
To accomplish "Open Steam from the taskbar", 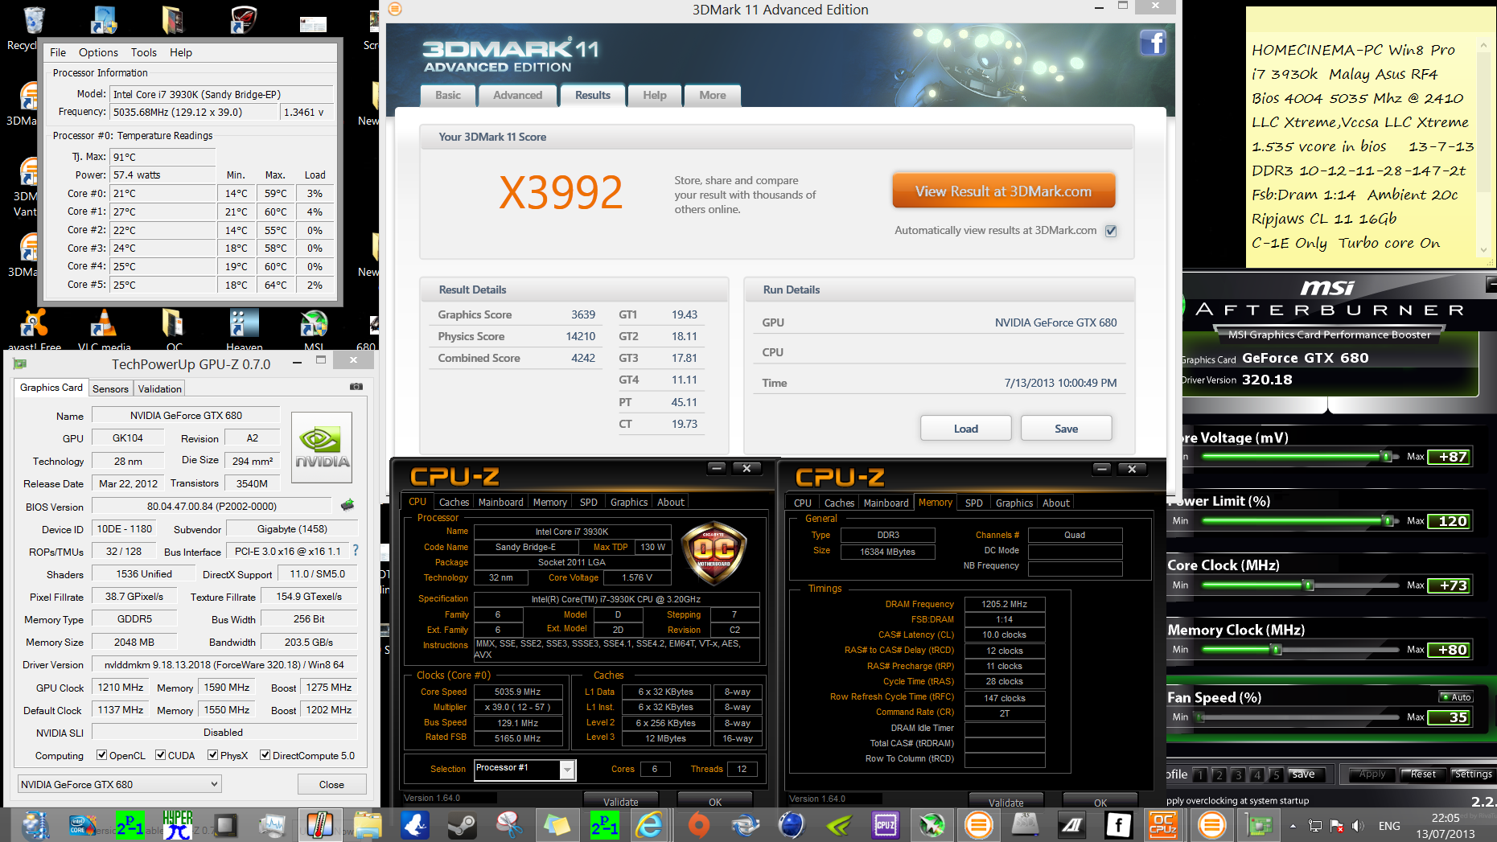I will [x=462, y=825].
